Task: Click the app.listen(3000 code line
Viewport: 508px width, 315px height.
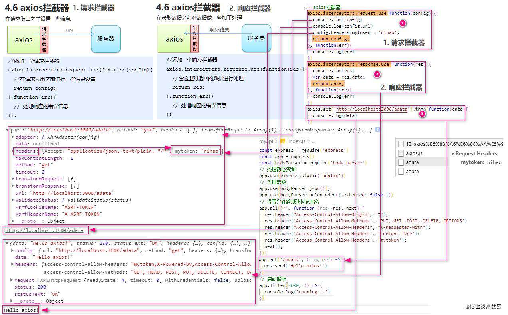Action: tap(291, 285)
